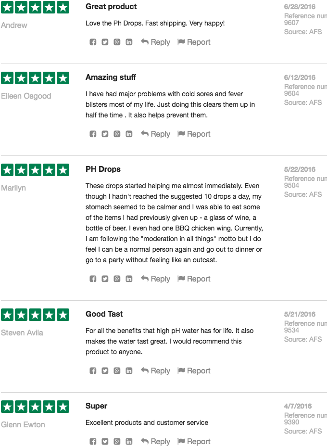Screen dimensions: 327x448
Task: Report Andrew's Great product review
Action: coord(194,42)
